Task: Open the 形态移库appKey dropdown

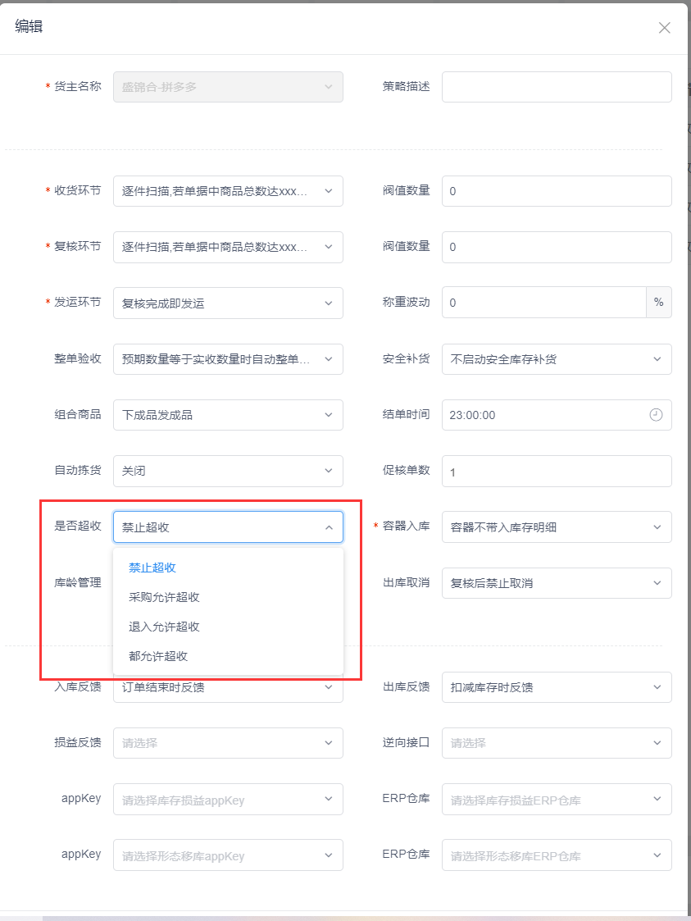Action: [228, 855]
